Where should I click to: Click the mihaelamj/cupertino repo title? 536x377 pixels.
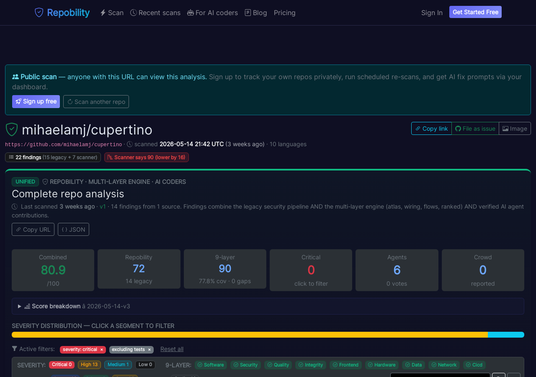coord(87,130)
